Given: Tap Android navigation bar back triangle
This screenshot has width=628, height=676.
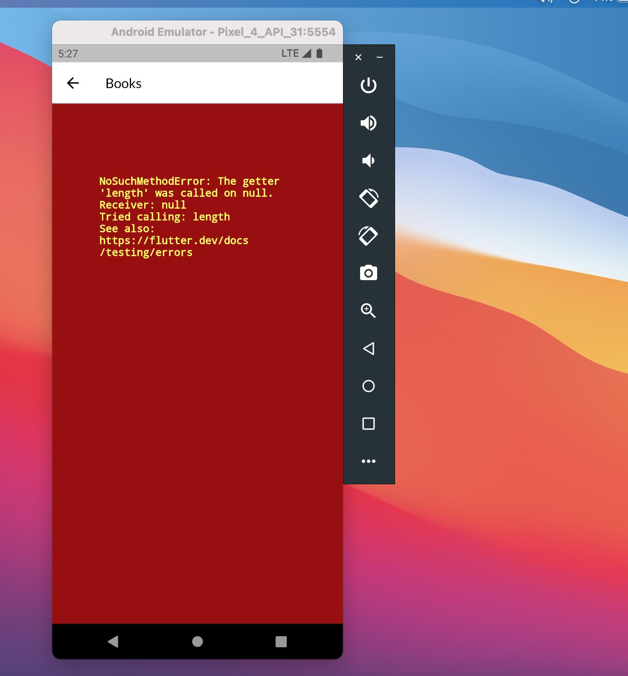Looking at the screenshot, I should point(113,641).
